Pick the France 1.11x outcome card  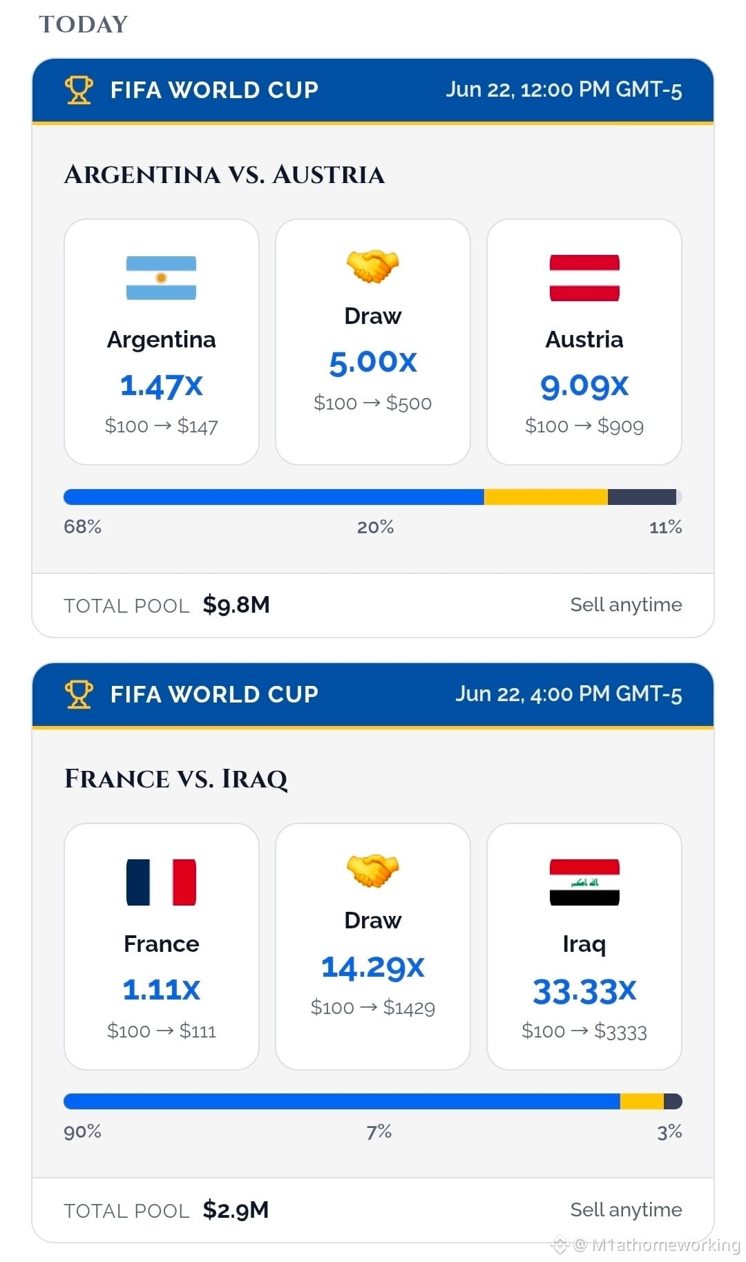point(162,946)
